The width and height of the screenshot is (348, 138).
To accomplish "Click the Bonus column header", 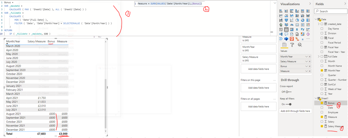I will (51, 41).
